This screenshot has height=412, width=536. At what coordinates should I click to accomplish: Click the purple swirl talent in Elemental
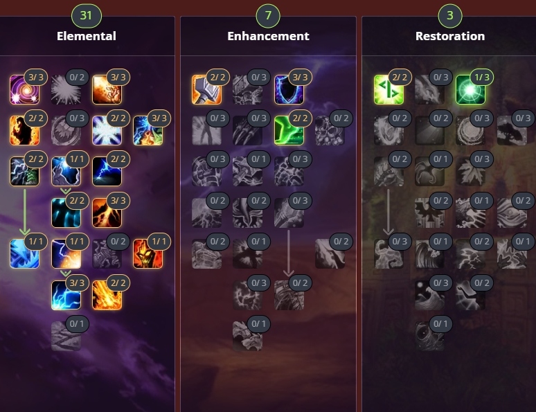pyautogui.click(x=25, y=89)
